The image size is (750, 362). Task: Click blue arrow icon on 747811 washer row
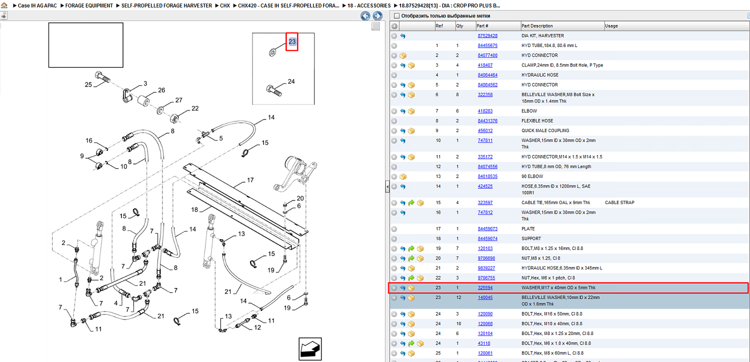click(x=402, y=141)
